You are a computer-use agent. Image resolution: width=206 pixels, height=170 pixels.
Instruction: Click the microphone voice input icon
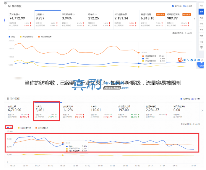click(x=195, y=60)
